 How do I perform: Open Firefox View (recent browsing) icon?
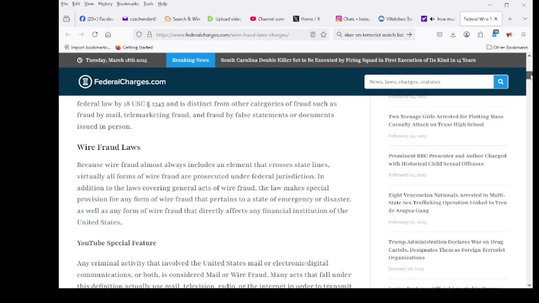(66, 19)
